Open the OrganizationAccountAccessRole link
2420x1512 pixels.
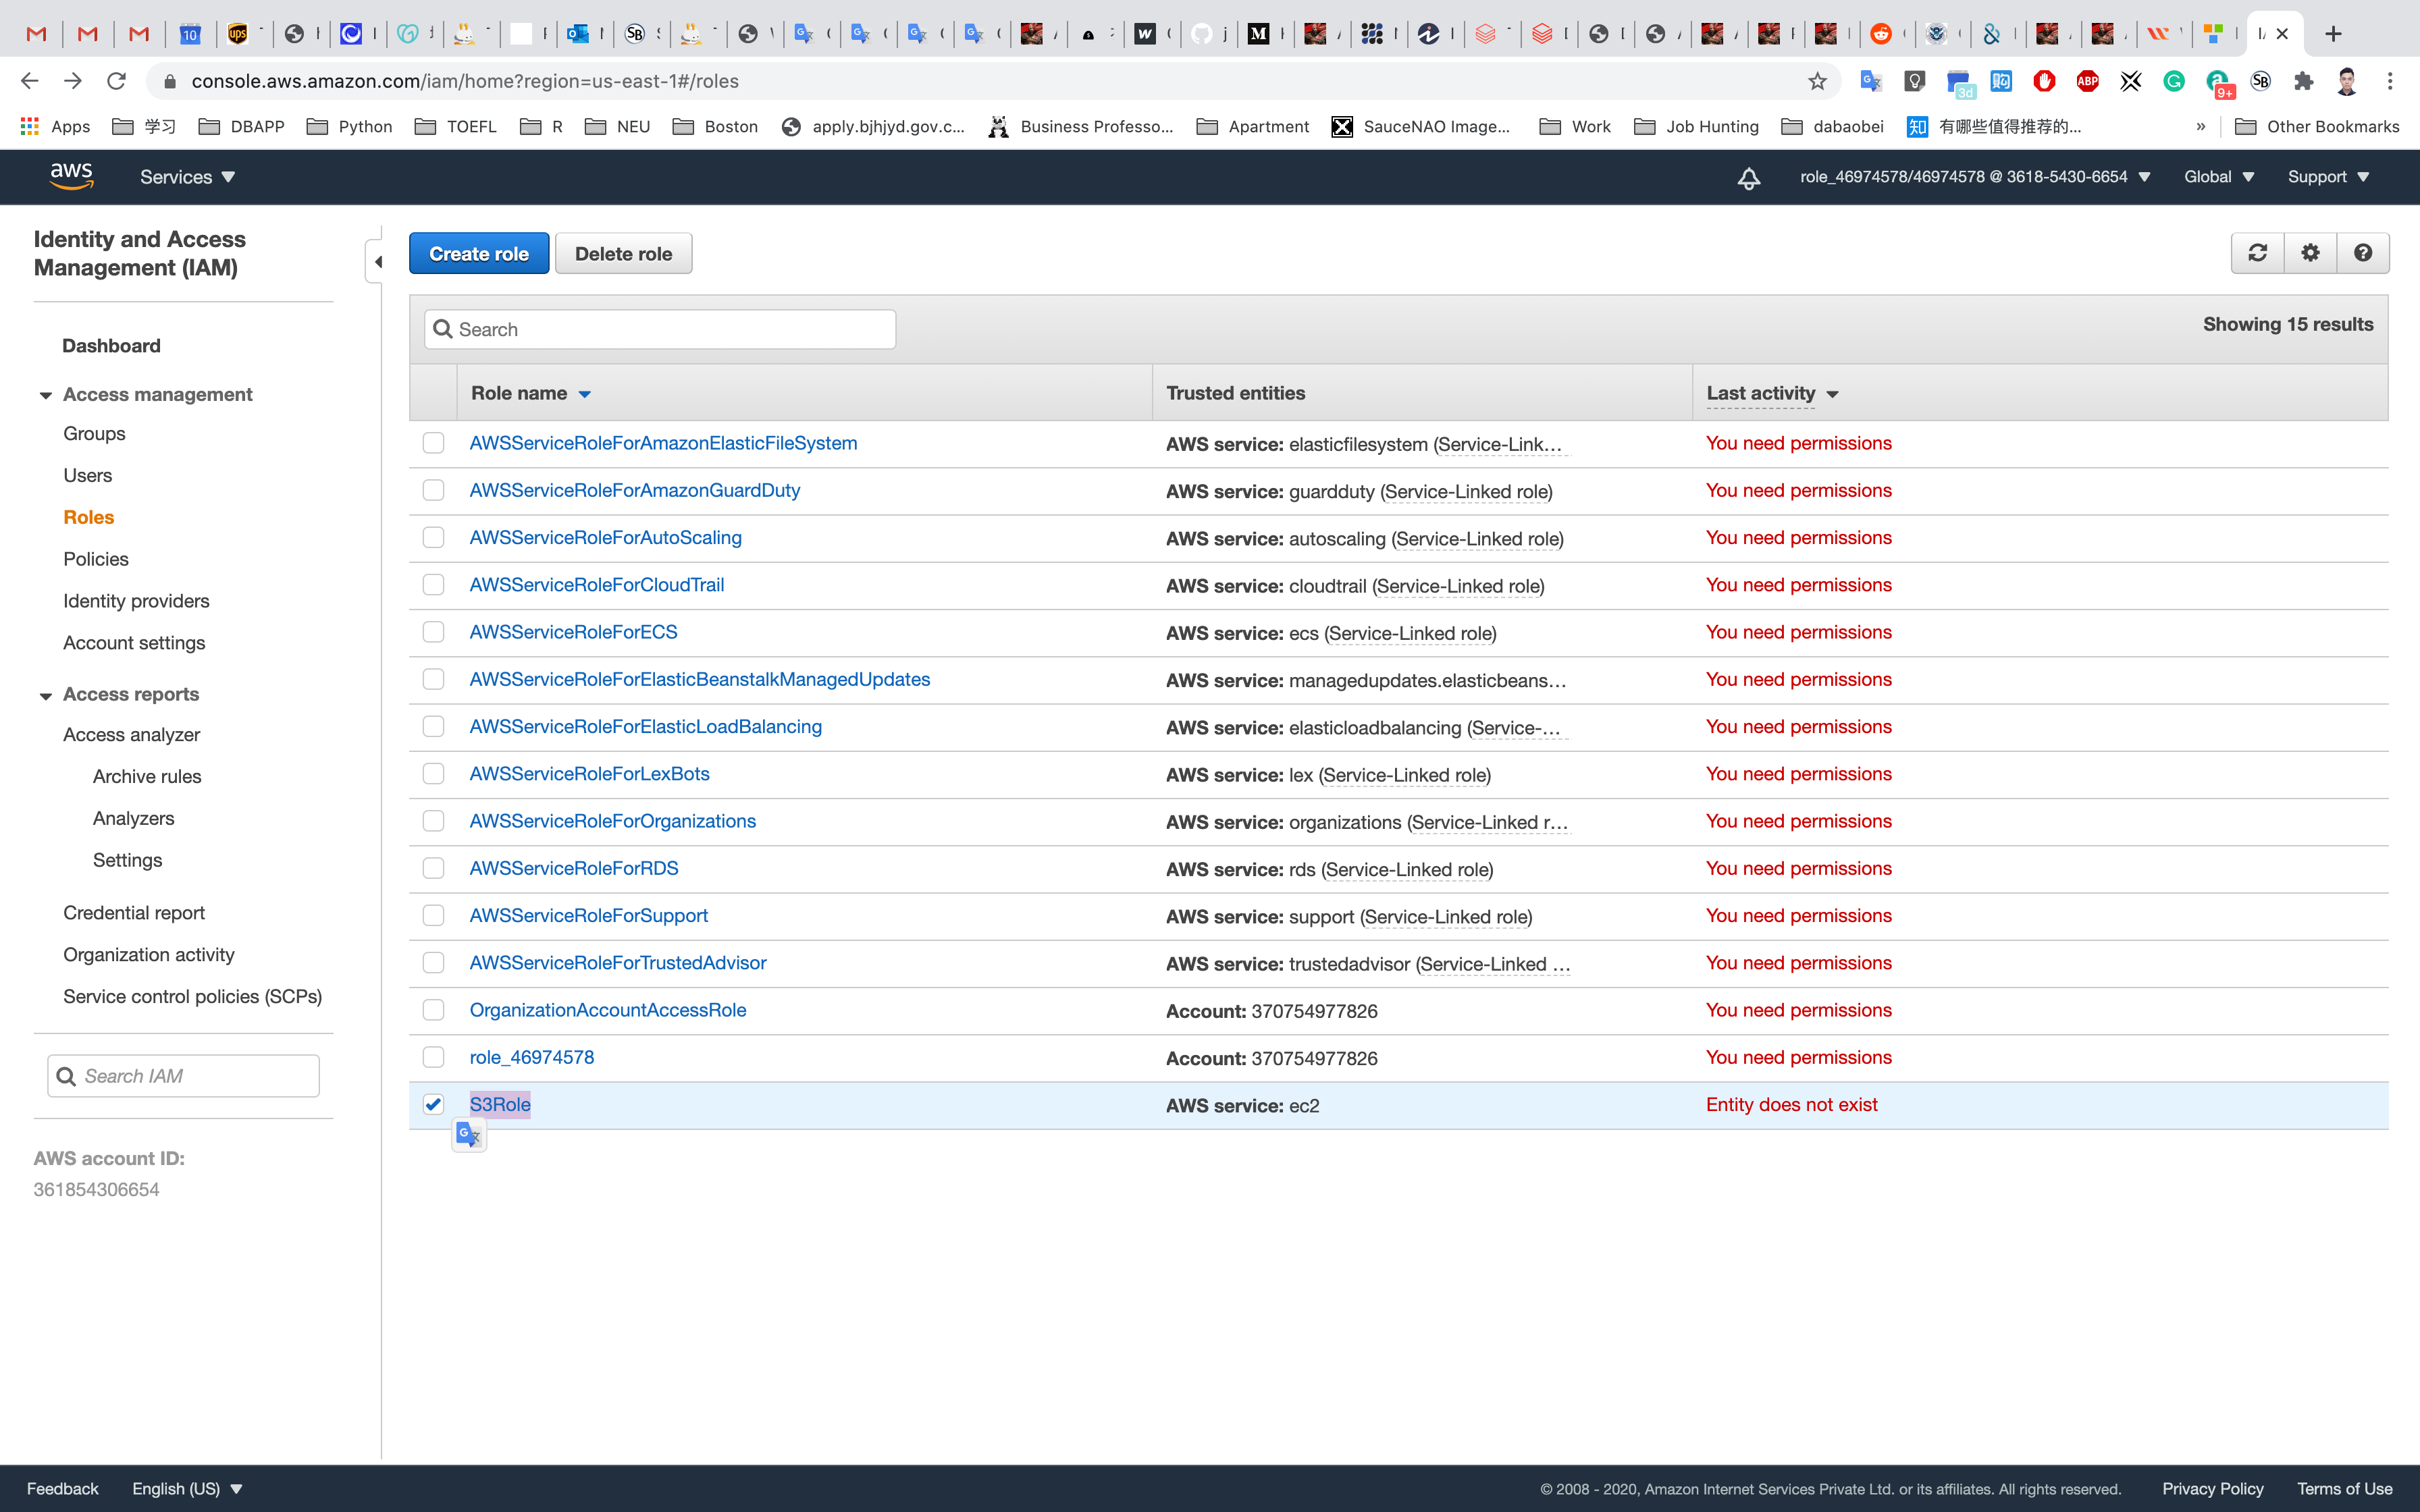click(607, 1010)
